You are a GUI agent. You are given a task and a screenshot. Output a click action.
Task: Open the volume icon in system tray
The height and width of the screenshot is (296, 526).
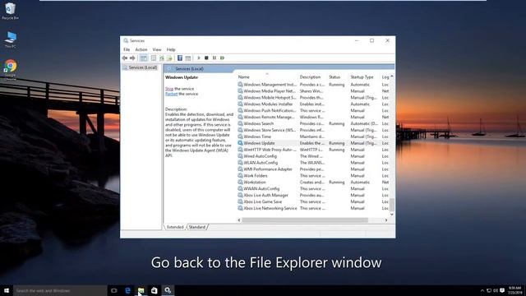point(496,290)
